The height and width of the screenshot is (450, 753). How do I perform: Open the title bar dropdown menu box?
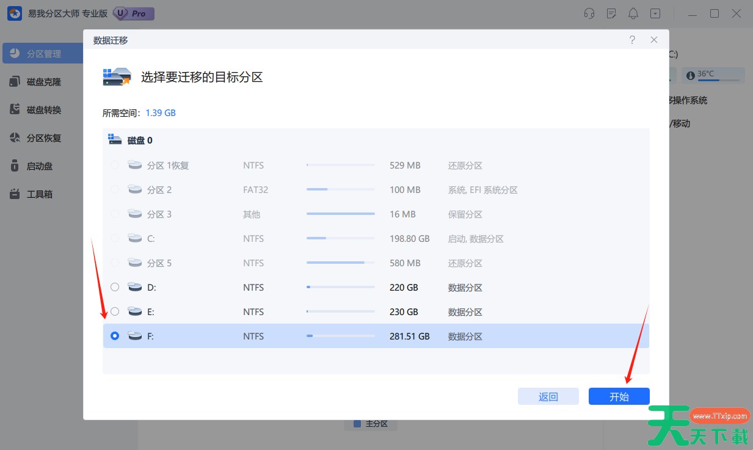coord(655,13)
